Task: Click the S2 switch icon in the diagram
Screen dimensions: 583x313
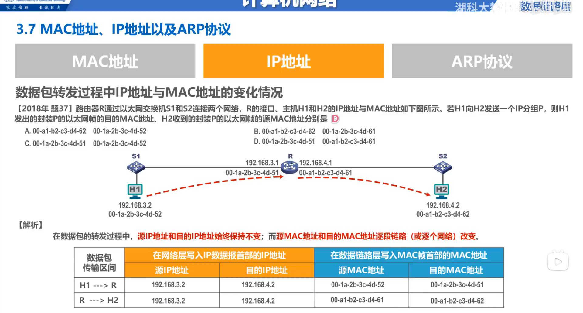Action: tap(443, 167)
